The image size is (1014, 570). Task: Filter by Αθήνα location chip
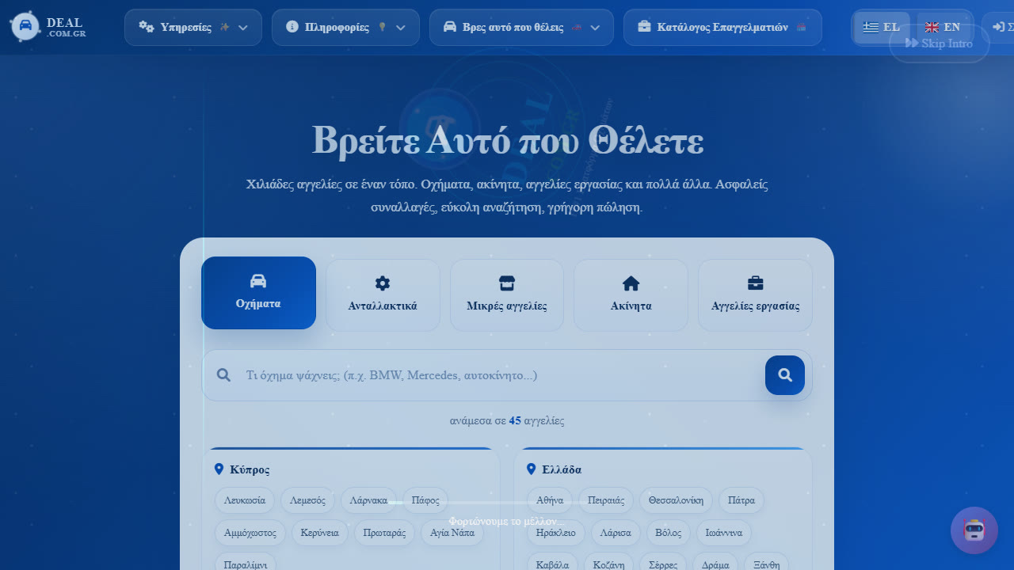coord(550,500)
